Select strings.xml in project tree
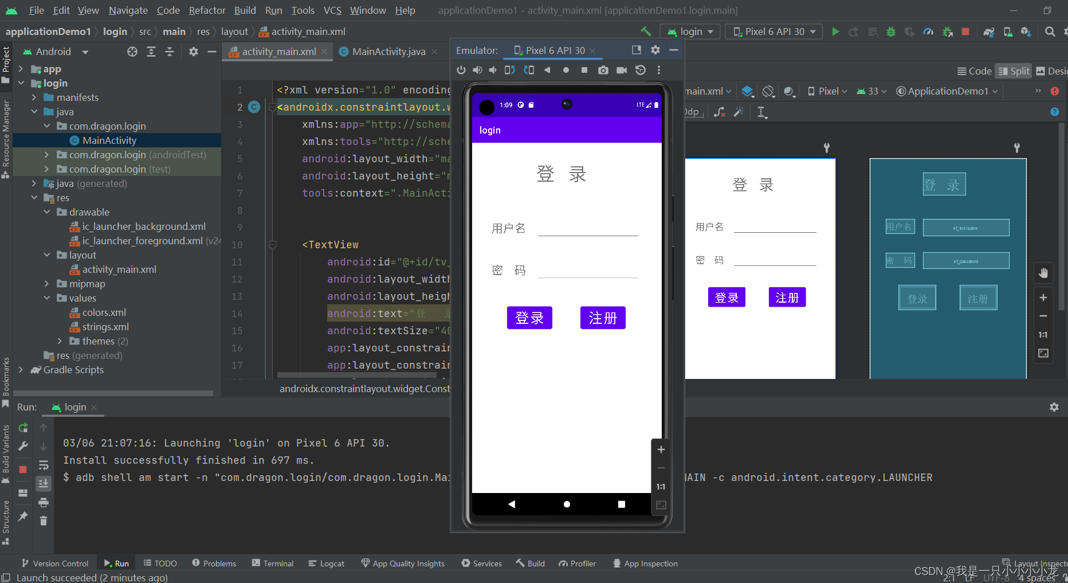 (105, 327)
